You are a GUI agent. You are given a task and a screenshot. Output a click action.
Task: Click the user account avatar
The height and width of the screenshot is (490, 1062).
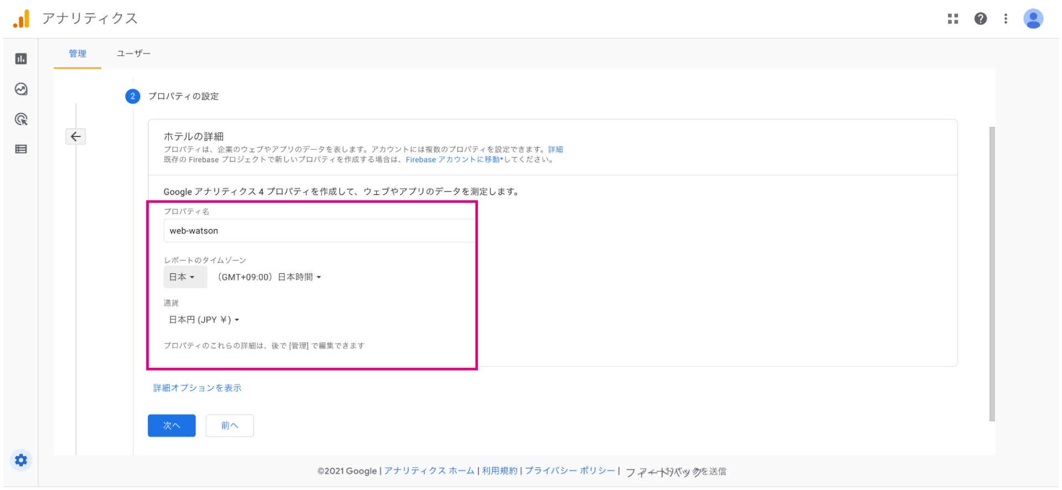tap(1033, 19)
